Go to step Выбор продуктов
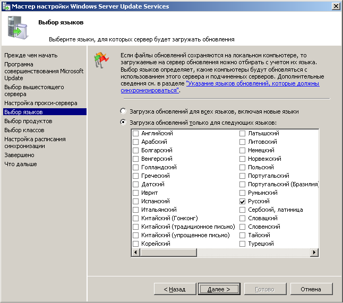Screen dimensions: 343x303 [28, 121]
